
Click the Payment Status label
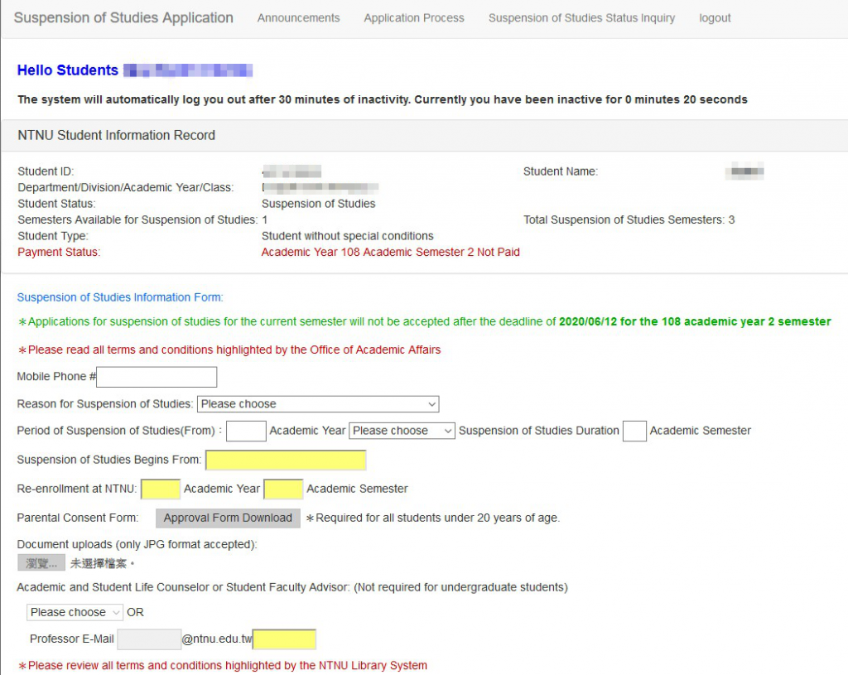(59, 252)
